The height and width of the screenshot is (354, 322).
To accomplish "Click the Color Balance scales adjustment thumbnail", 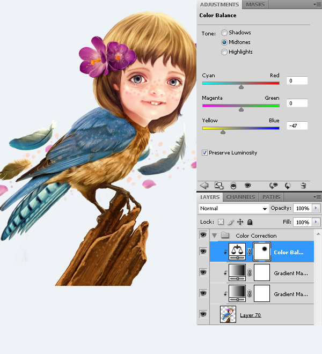I will [237, 252].
